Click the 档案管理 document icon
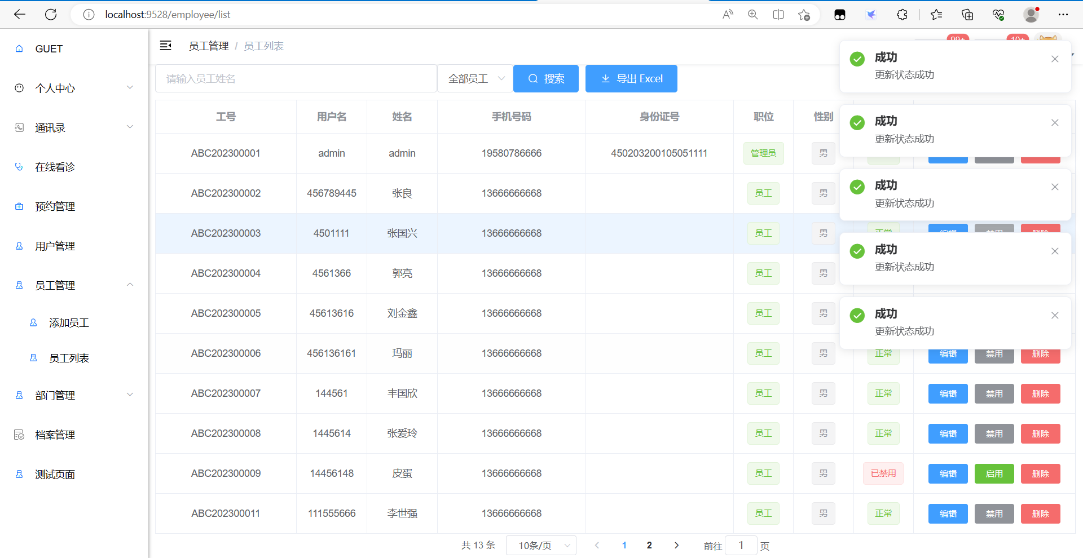The width and height of the screenshot is (1083, 558). click(19, 434)
